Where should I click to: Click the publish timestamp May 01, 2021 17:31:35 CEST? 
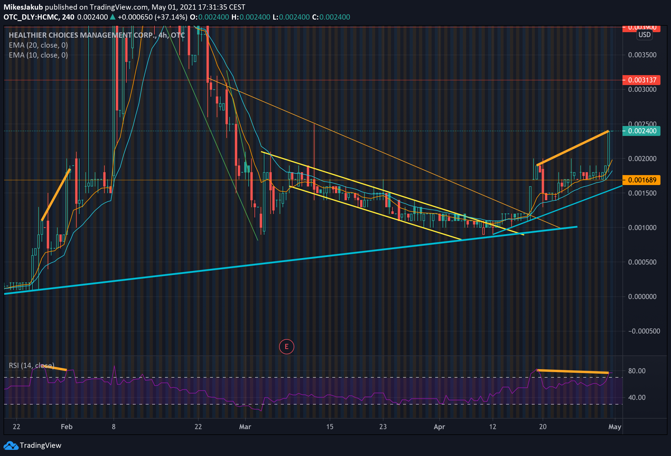pos(198,7)
